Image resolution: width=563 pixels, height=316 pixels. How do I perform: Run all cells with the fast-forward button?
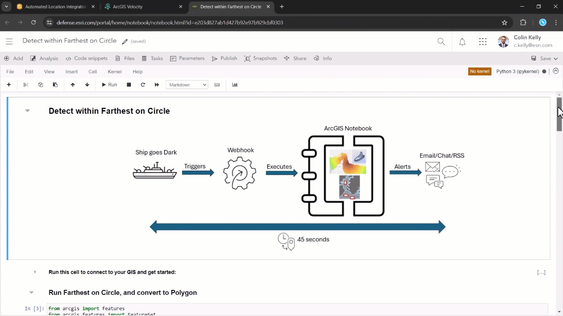(x=156, y=84)
